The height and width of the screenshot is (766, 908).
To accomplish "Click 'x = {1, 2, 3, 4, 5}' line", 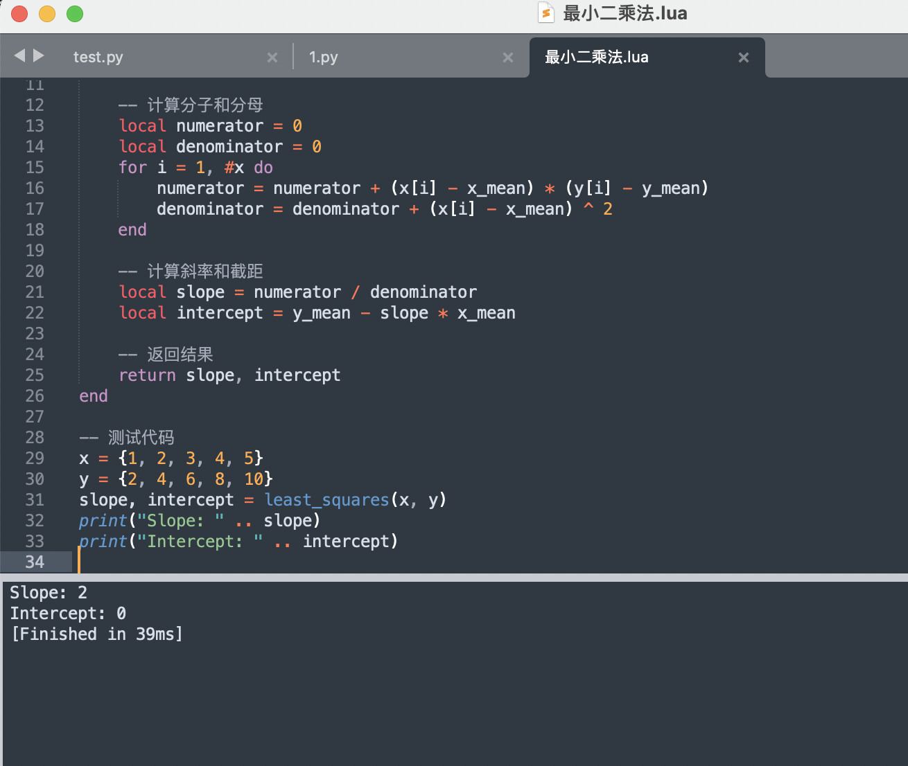I will (x=171, y=458).
